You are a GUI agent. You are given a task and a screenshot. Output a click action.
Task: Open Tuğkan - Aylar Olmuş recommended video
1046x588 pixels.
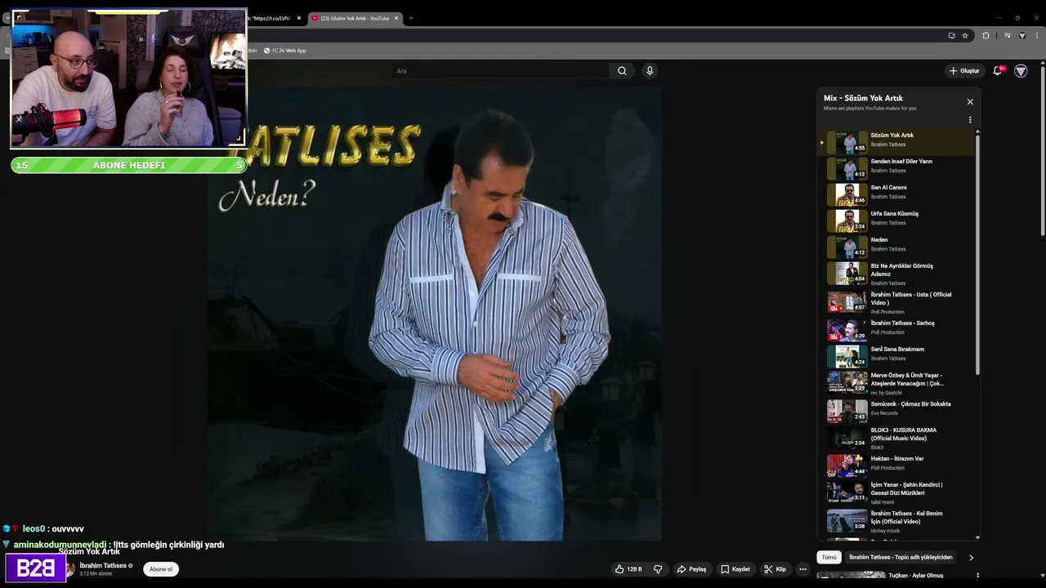pyautogui.click(x=915, y=576)
